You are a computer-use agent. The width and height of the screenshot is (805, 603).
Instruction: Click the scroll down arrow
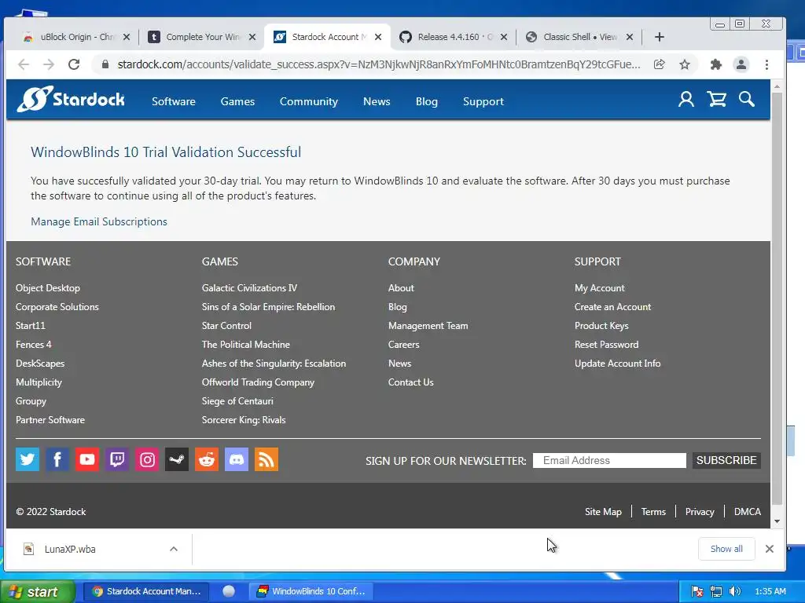coord(777,521)
